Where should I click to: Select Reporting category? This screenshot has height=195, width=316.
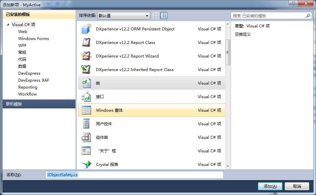click(x=28, y=87)
